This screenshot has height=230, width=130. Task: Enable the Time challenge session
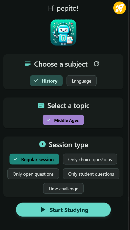[x=63, y=188]
